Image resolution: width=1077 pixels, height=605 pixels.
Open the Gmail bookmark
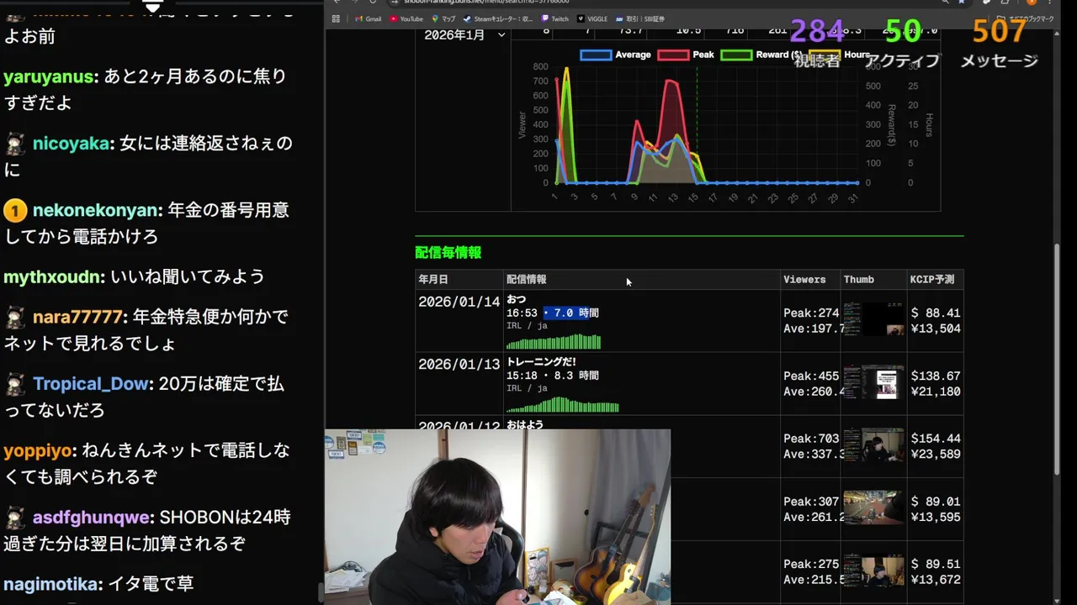367,18
